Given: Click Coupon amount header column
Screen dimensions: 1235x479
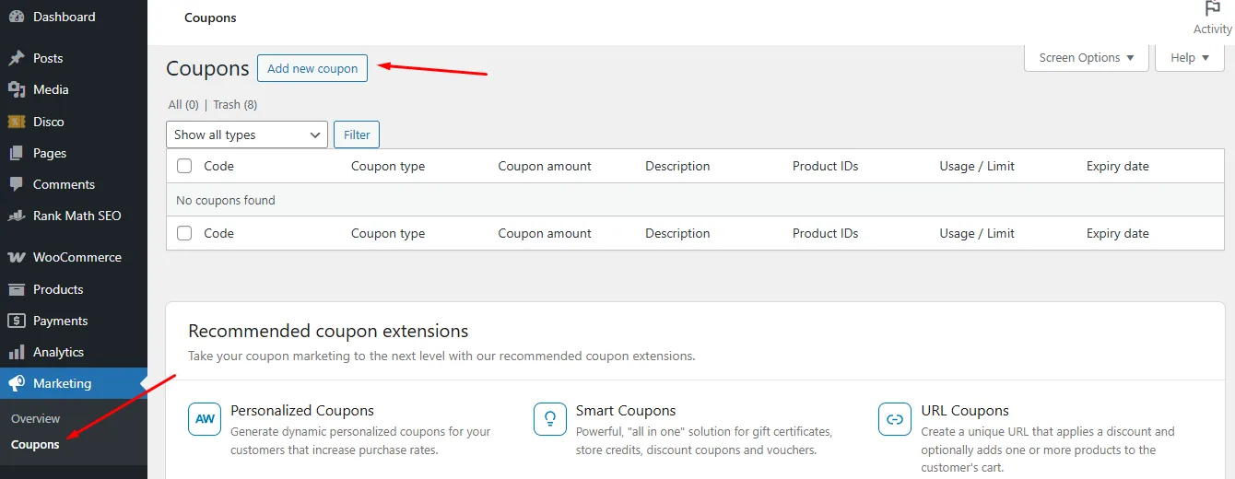Looking at the screenshot, I should click(x=545, y=166).
